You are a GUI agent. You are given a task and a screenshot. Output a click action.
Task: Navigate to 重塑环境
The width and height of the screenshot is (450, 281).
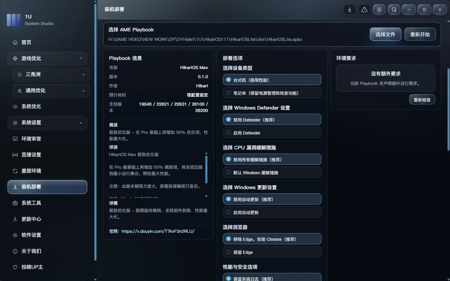point(47,171)
